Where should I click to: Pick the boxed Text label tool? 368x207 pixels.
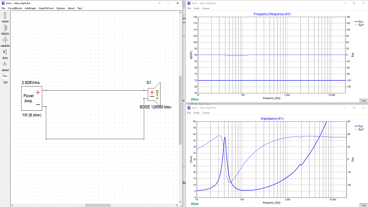[x=5, y=76]
